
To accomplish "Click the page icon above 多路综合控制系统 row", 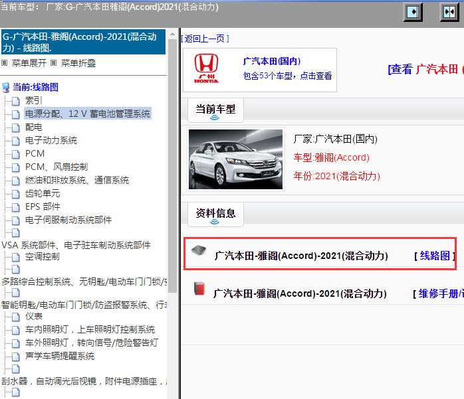I will coord(16,270).
